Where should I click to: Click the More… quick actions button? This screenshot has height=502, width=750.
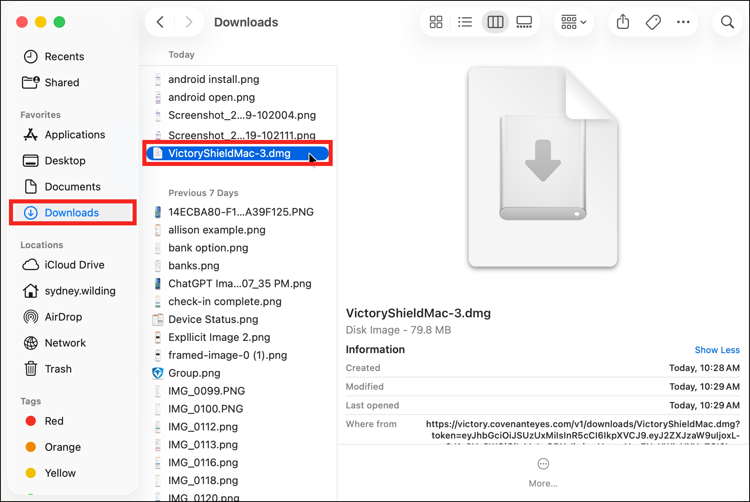coord(543,473)
